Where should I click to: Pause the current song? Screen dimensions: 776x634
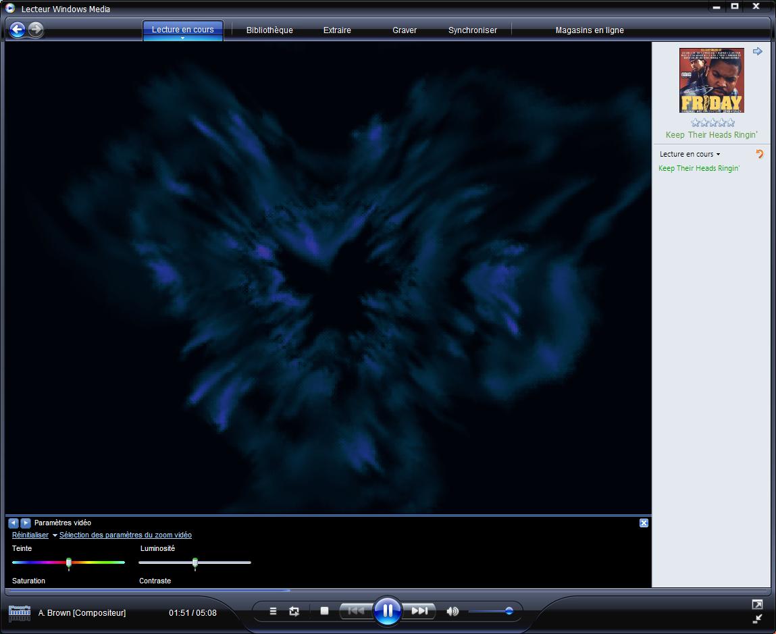click(x=388, y=611)
